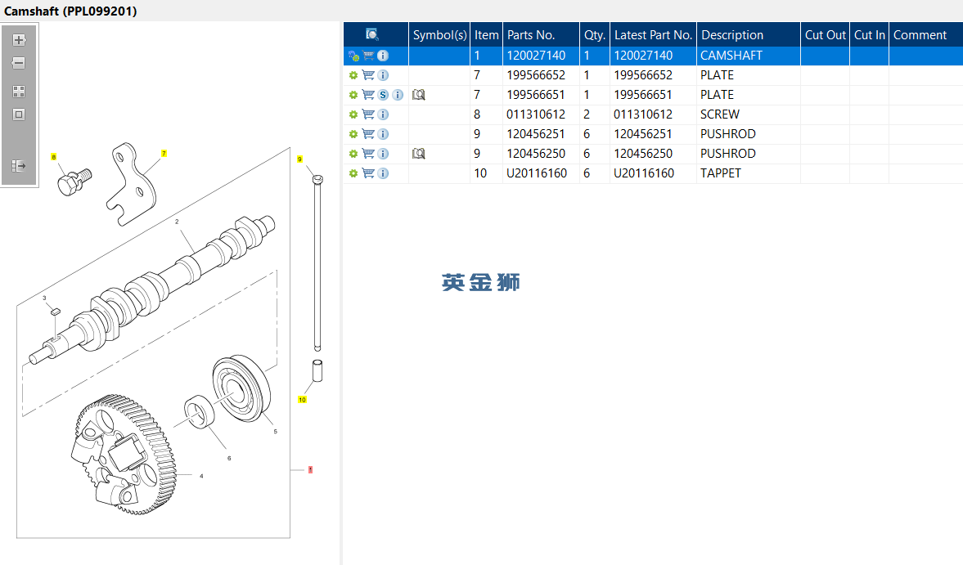Add TAPPET U20116160 to cart
Viewport: 963px width, 565px height.
368,173
